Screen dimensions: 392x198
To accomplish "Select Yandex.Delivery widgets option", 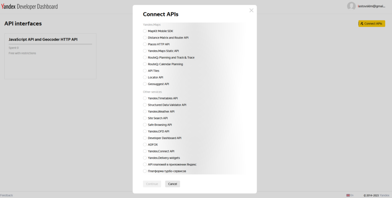I will (x=145, y=158).
